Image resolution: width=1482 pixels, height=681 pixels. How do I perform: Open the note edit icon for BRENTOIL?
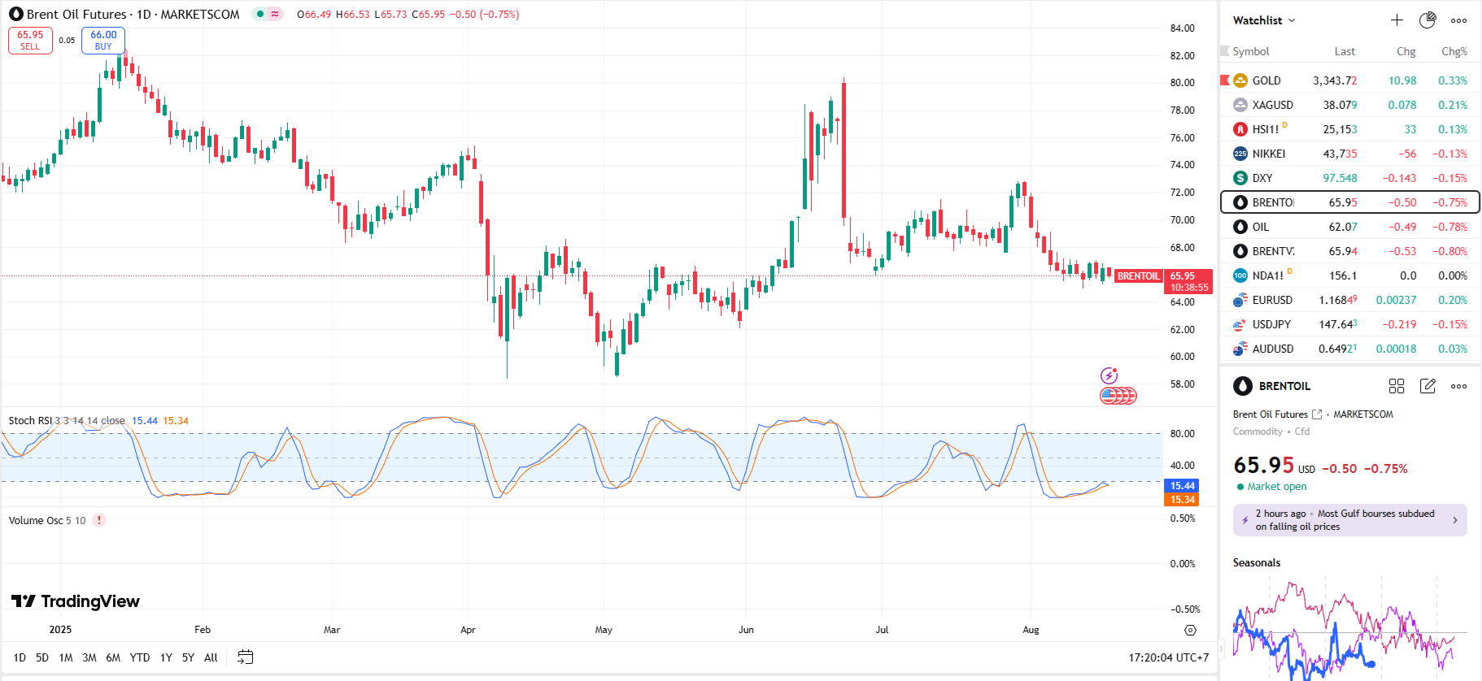1428,386
